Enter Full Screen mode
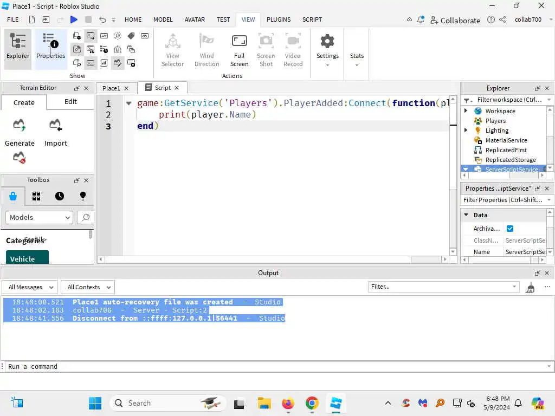The height and width of the screenshot is (416, 555). click(x=239, y=50)
